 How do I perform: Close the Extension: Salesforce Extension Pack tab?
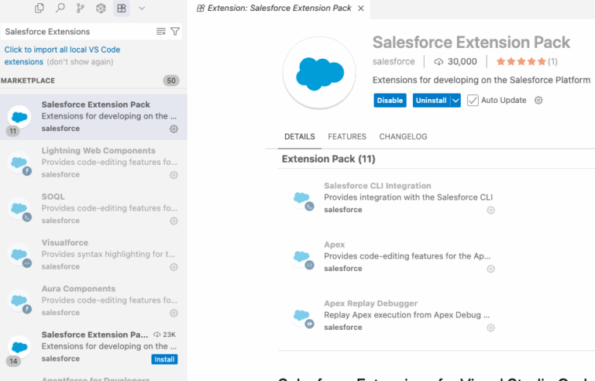361,9
